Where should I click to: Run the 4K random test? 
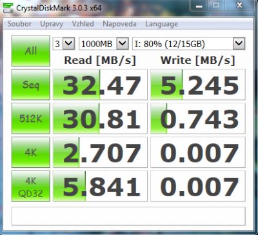click(x=31, y=152)
